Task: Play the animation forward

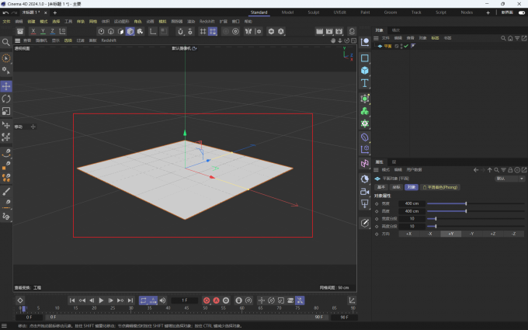Action: point(101,300)
